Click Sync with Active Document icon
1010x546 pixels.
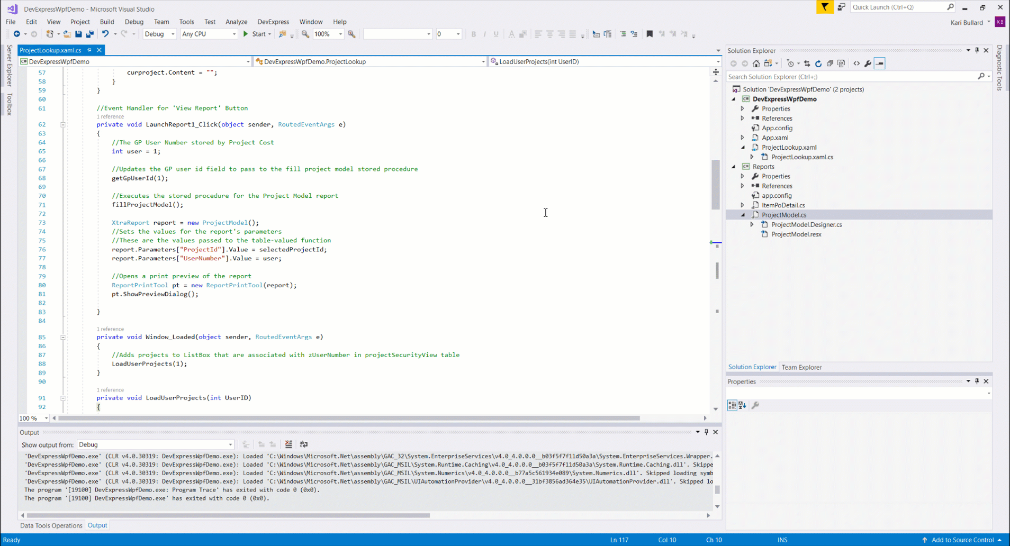coord(807,63)
